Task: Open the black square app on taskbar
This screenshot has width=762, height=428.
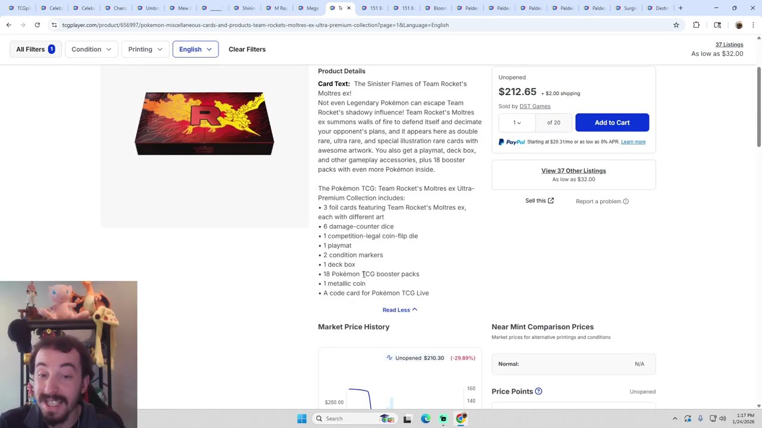Action: point(407,418)
